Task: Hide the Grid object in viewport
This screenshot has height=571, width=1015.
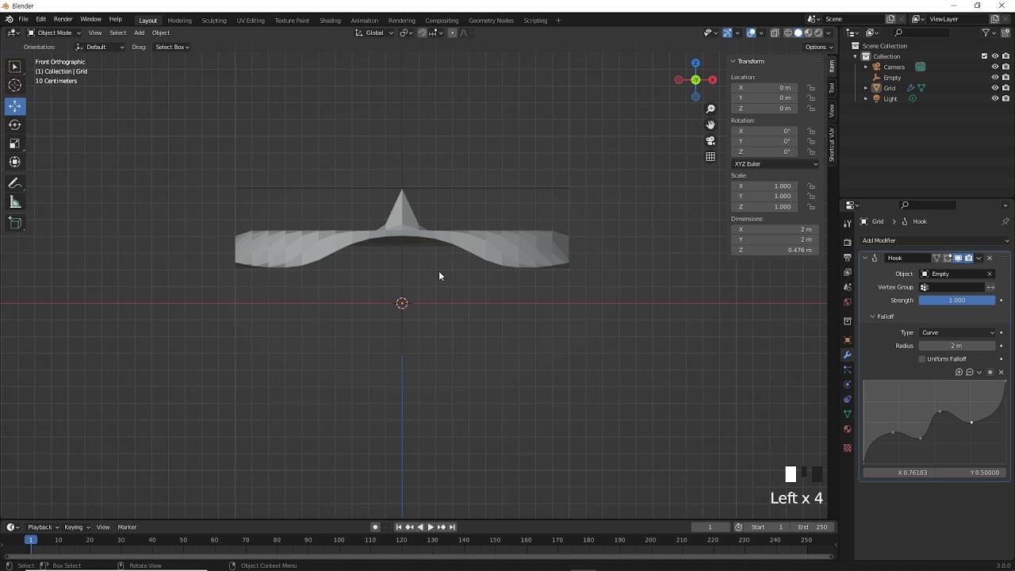Action: pyautogui.click(x=995, y=88)
